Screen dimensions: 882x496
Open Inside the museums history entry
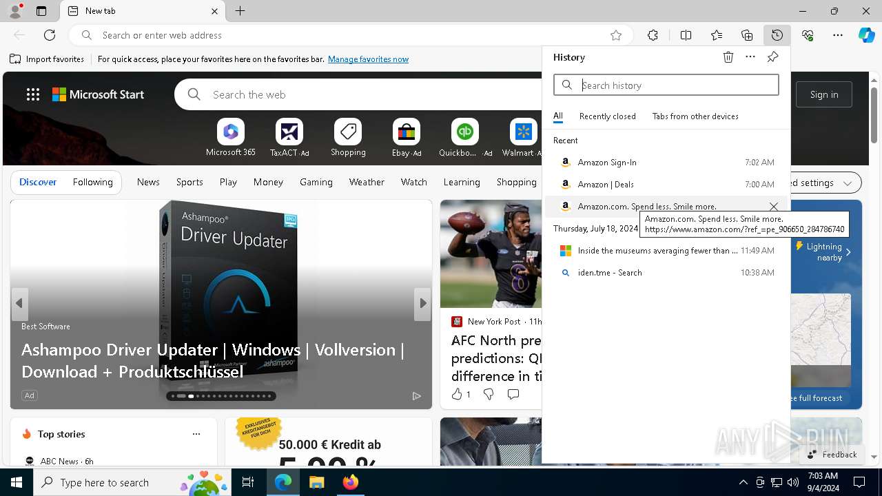(x=666, y=251)
